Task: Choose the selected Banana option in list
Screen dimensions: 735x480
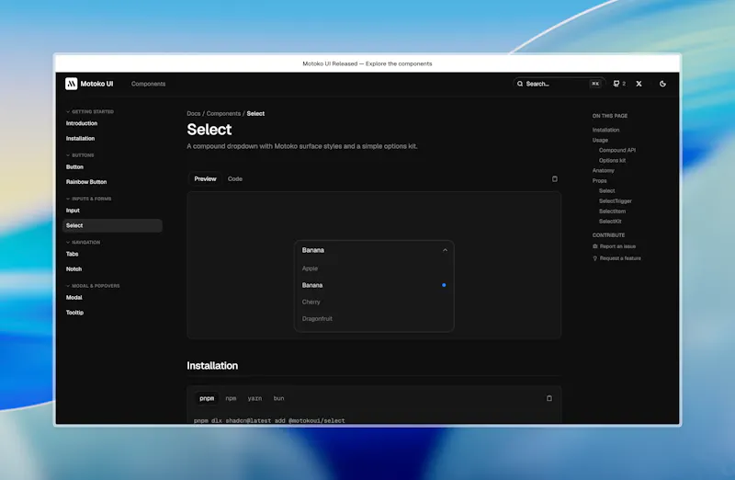Action: tap(374, 285)
